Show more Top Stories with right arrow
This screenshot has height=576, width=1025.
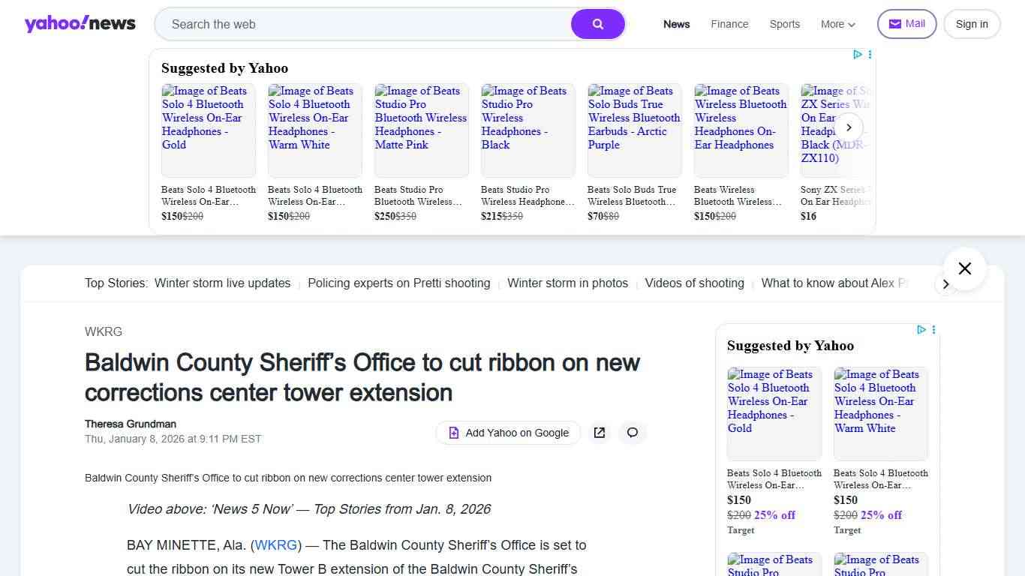pyautogui.click(x=945, y=284)
